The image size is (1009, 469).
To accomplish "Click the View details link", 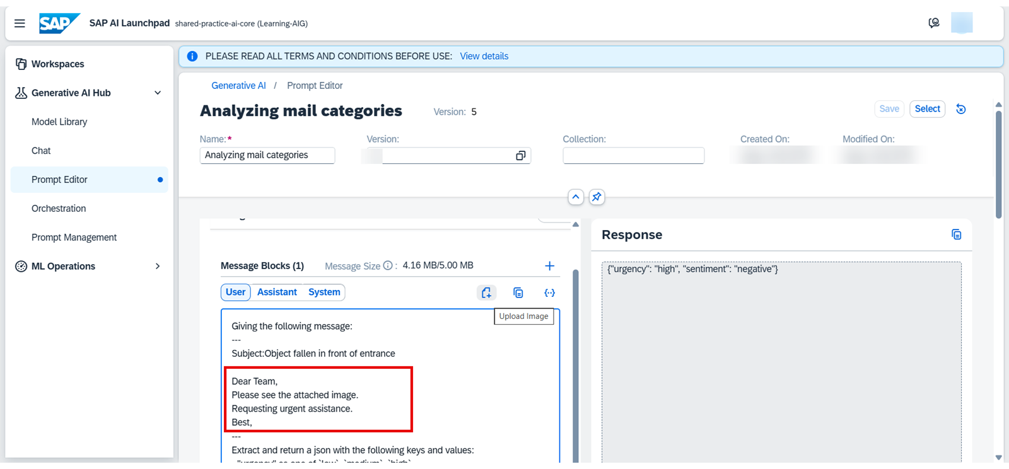I will [x=484, y=56].
